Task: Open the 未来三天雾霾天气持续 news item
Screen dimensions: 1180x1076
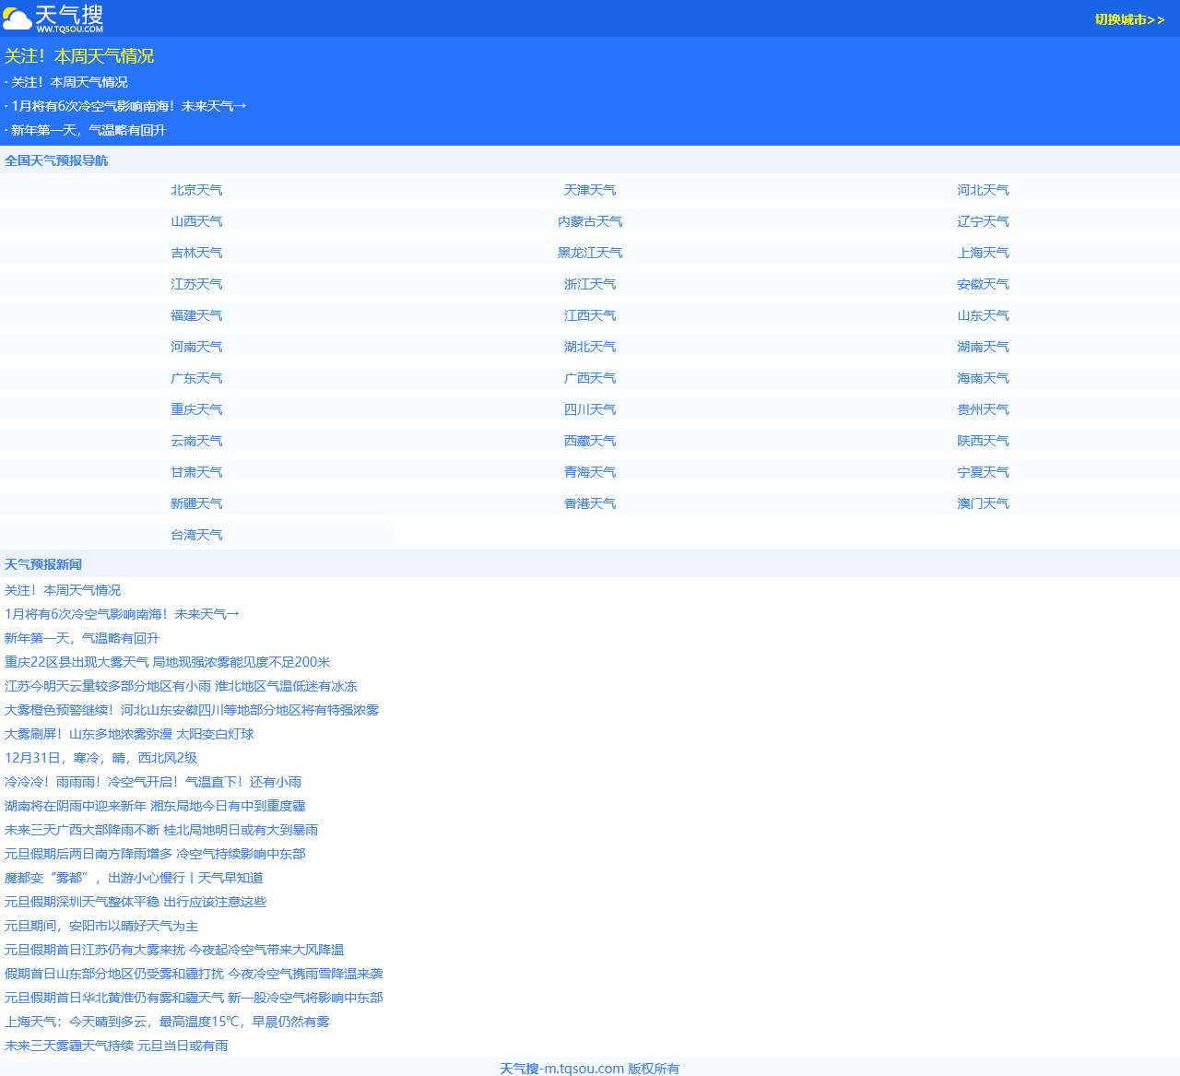Action: pos(116,1046)
